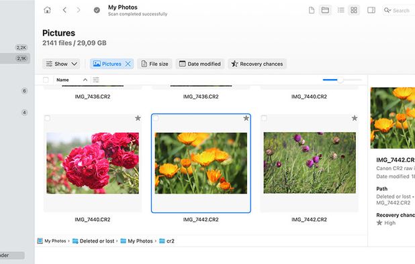
Task: Select the purple thistle thumbnail
Action: click(x=310, y=163)
